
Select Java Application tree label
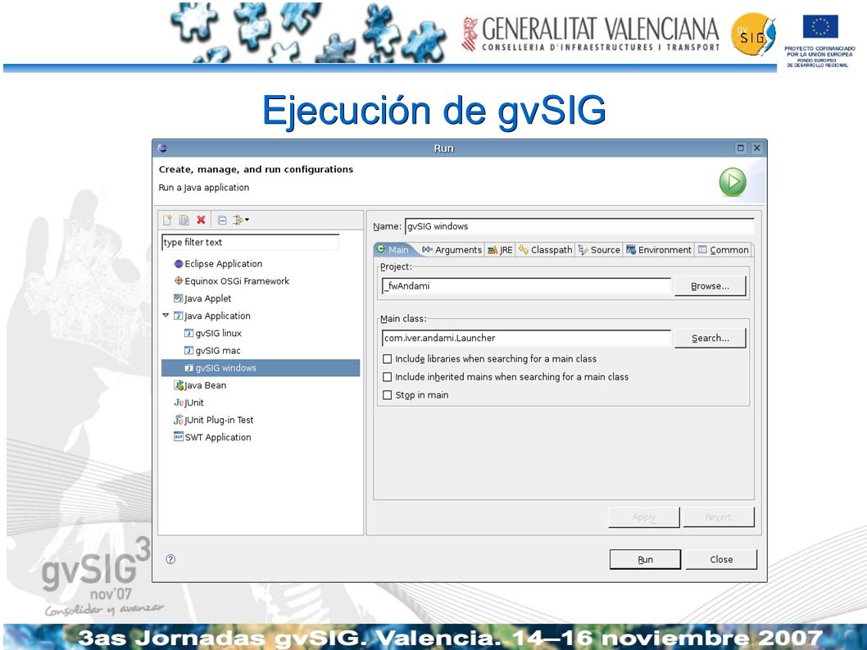(217, 316)
